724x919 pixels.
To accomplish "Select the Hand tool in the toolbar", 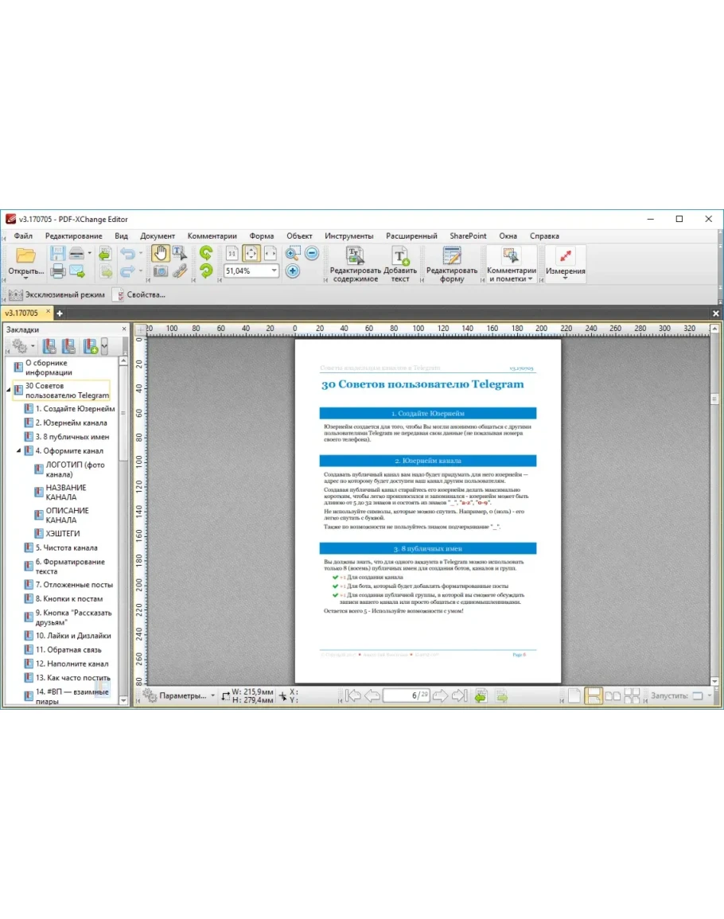I will [161, 254].
